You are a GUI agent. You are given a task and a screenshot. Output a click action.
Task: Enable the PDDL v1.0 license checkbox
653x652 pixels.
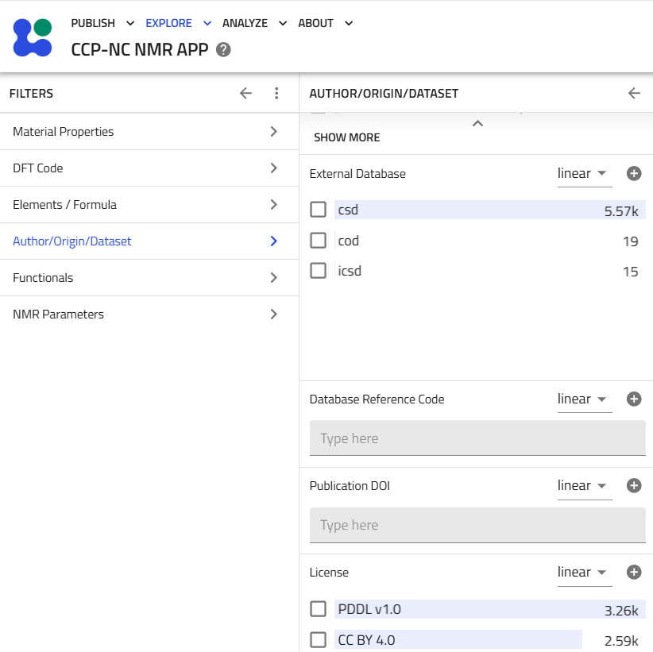(x=319, y=609)
